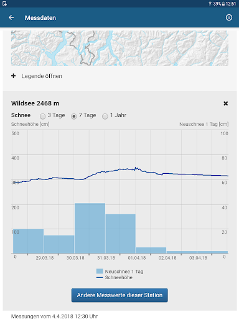Click the peak of the Schneehöhe line

[x=136, y=168]
